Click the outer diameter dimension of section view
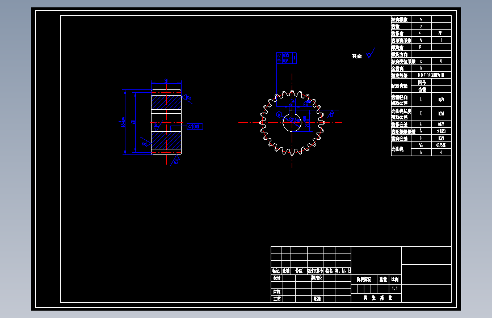 [124, 122]
